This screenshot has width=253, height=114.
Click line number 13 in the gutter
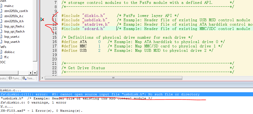point(55,29)
